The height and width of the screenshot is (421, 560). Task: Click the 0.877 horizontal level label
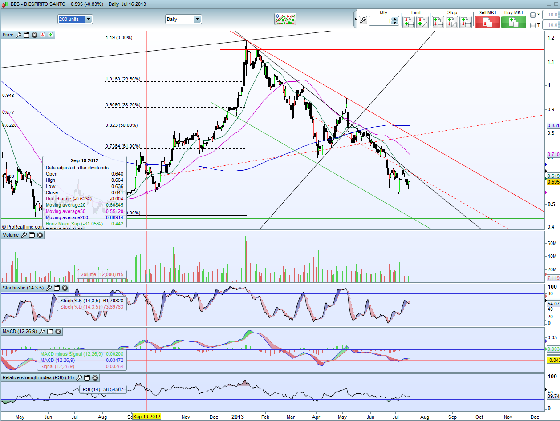(8, 112)
